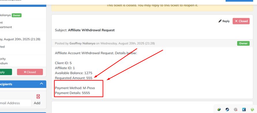Collapse the recipients panel with the chevron

[41, 84]
